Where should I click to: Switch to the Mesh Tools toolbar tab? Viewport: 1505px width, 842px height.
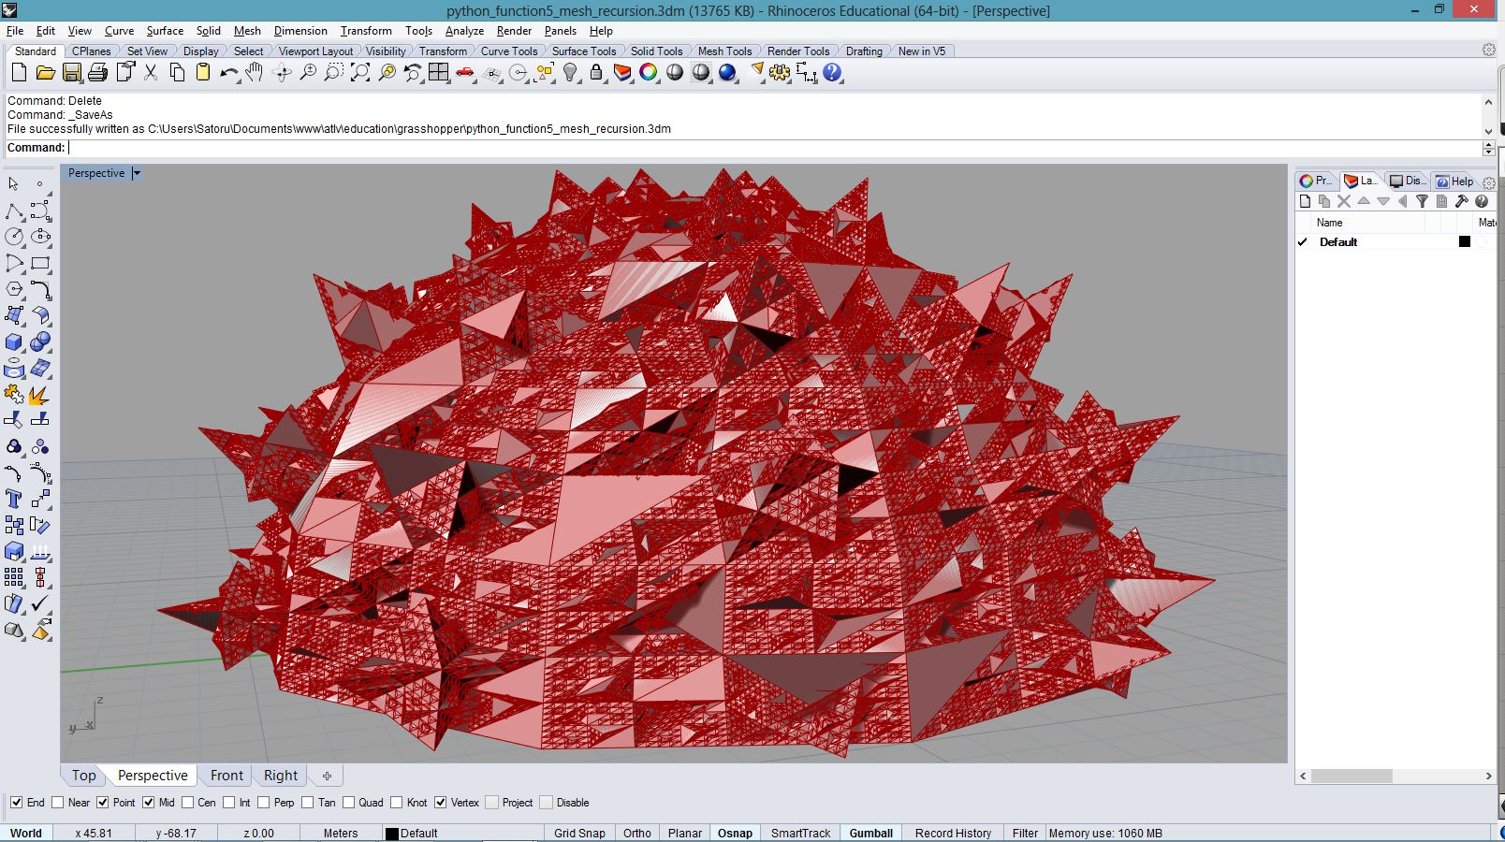click(x=724, y=51)
